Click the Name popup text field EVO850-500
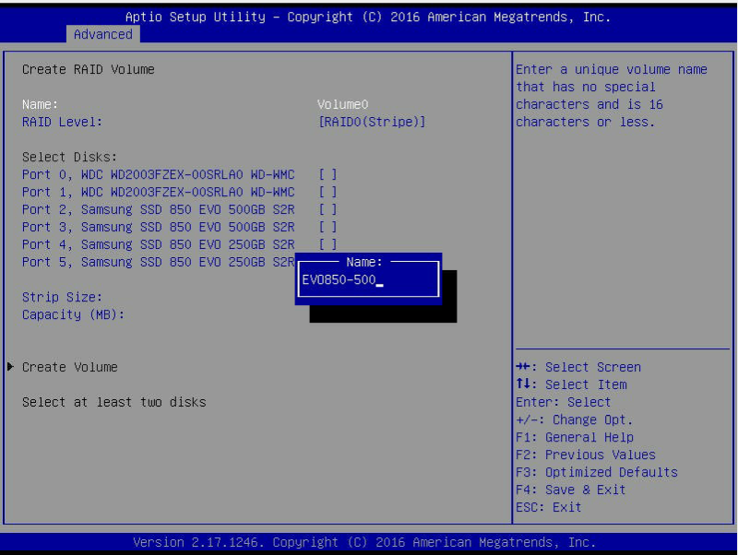The image size is (738, 555). 368,280
